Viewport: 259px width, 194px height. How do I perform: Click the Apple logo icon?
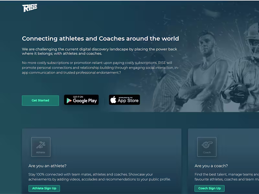(113, 100)
